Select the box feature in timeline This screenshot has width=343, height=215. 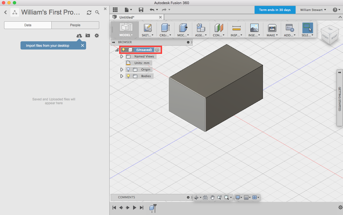[152, 208]
